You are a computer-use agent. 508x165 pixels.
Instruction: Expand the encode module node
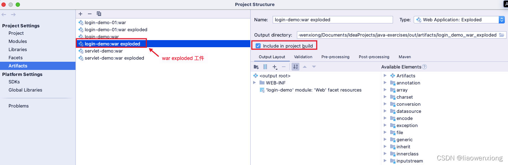coord(385,118)
